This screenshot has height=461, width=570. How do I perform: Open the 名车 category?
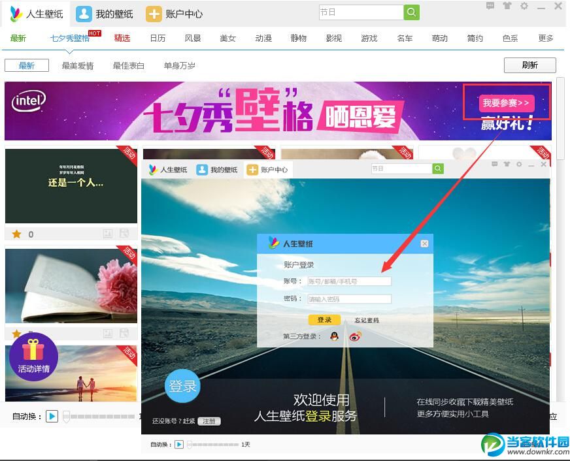(405, 38)
